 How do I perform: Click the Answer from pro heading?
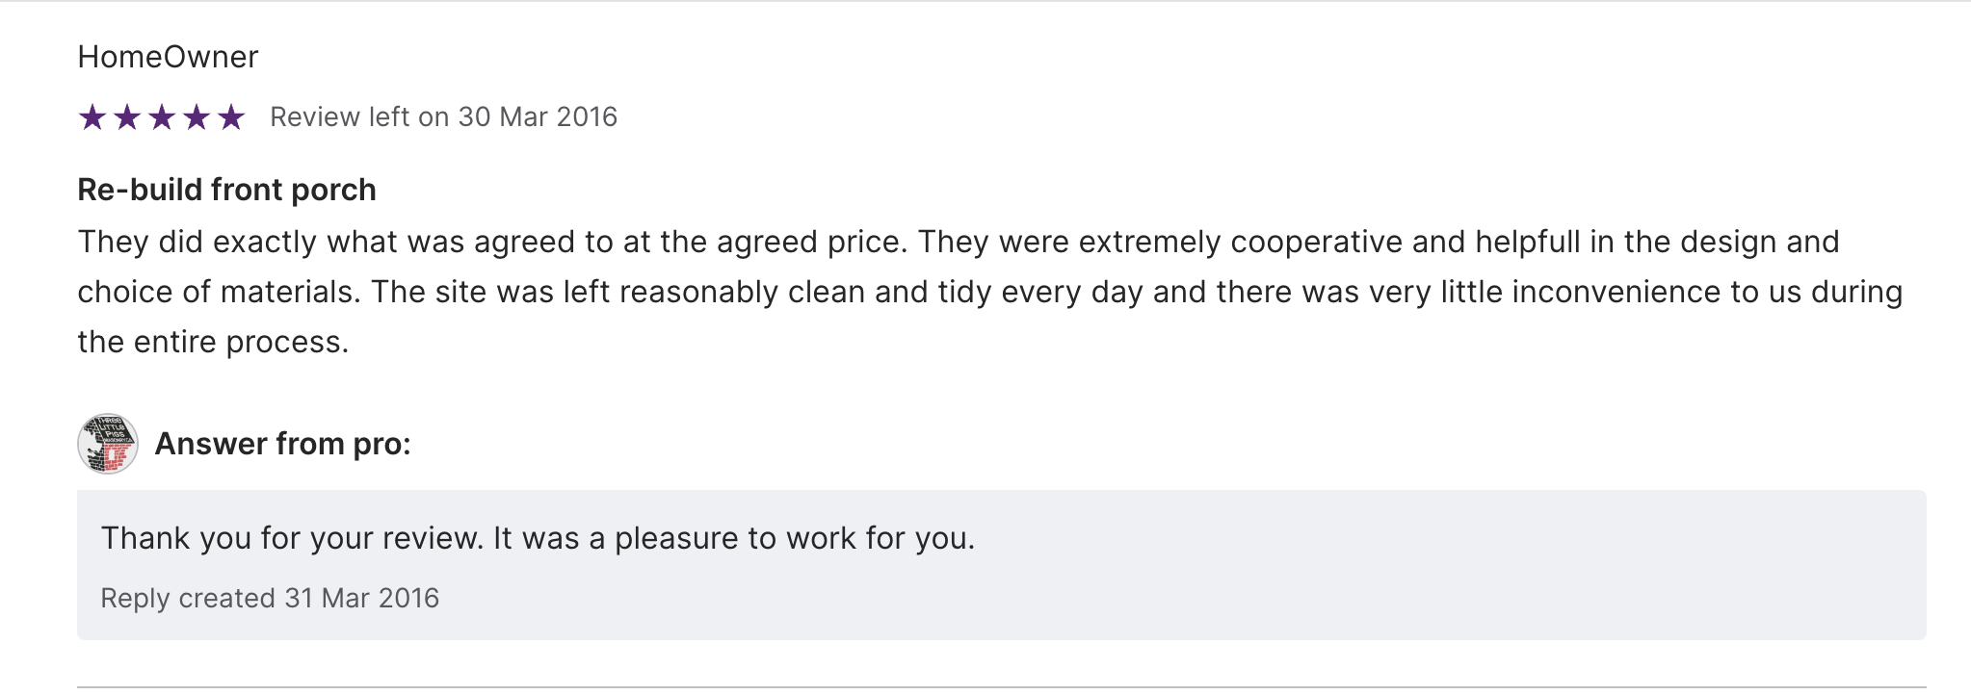point(282,444)
